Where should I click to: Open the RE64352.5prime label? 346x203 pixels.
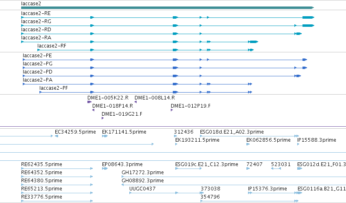click(41, 173)
